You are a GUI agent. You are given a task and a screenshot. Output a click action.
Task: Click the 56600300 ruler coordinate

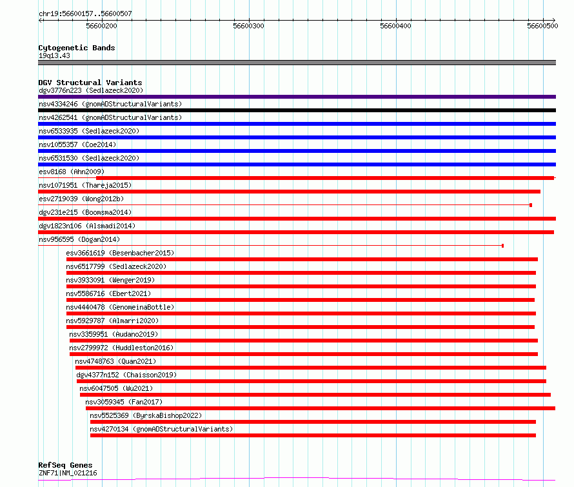click(x=248, y=26)
